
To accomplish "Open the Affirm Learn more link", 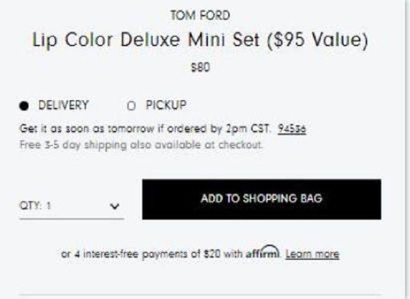I will pos(312,254).
